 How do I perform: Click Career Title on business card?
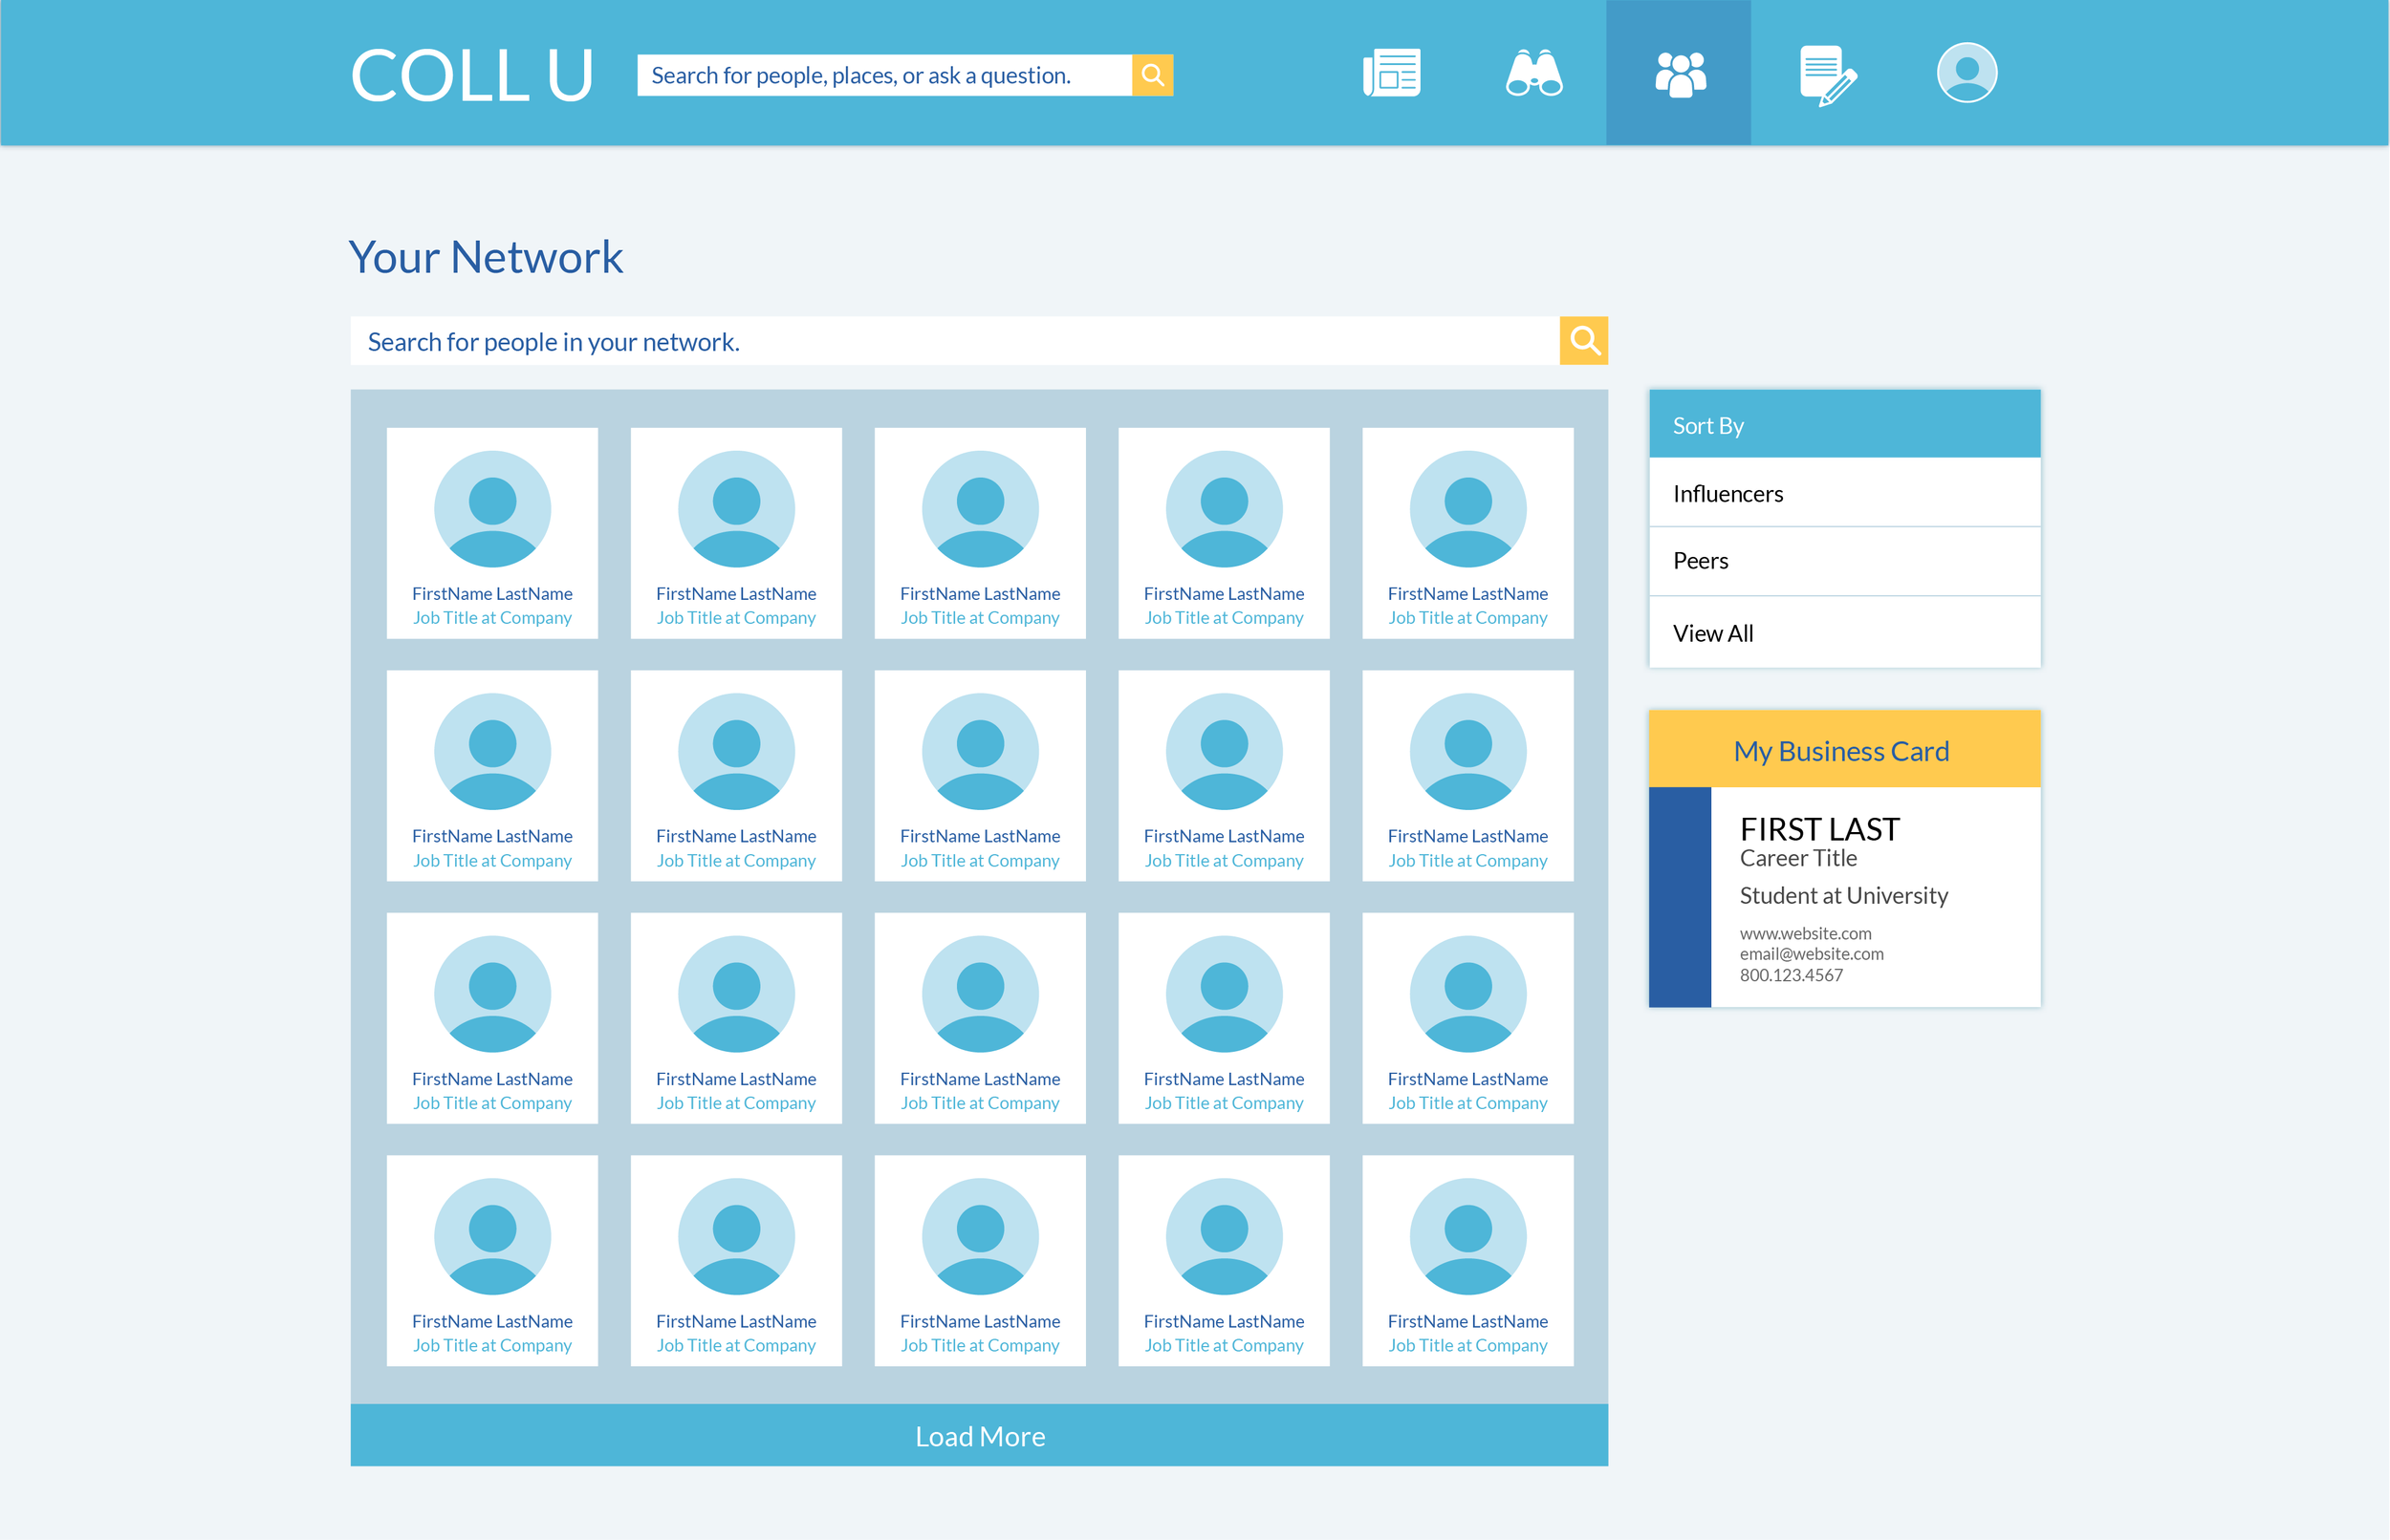(x=1797, y=858)
